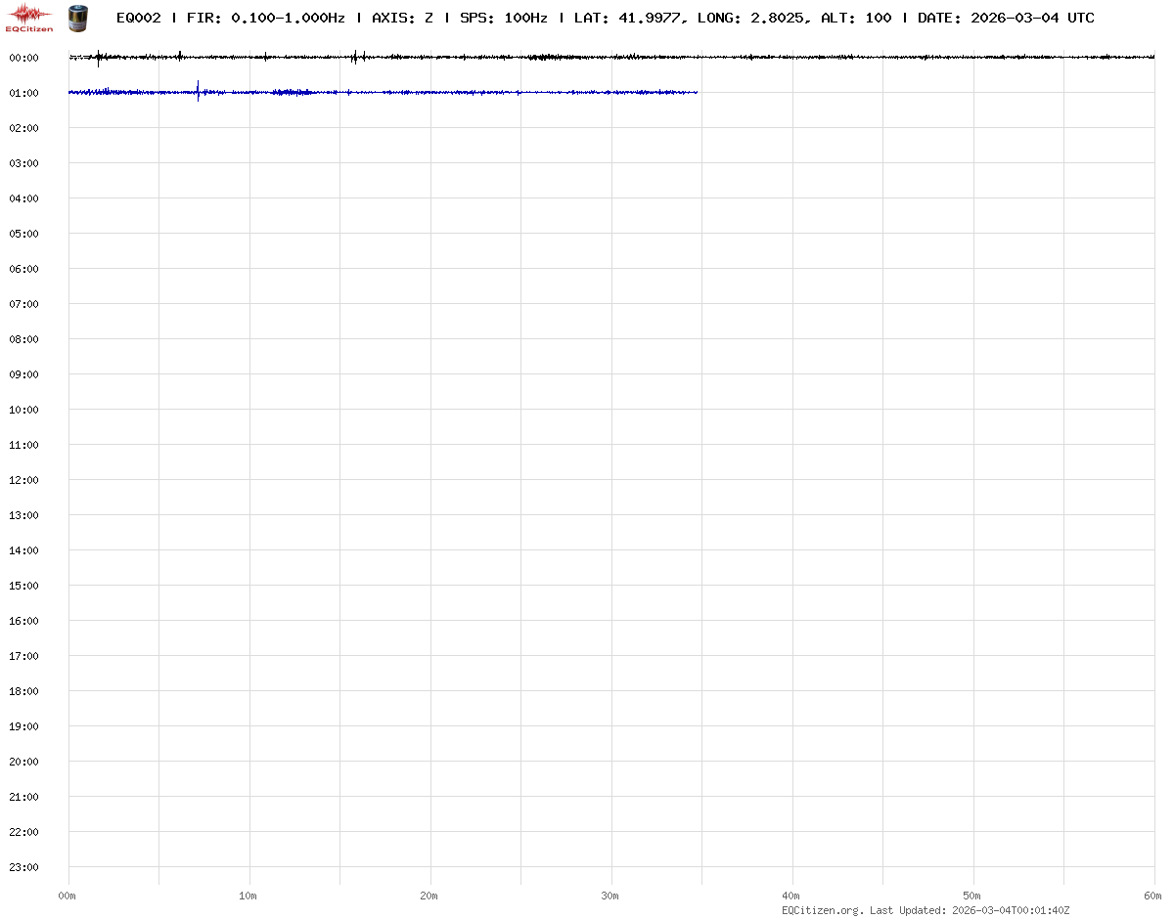This screenshot has width=1174, height=919.
Task: Click the seismometer sensor icon in header
Action: [76, 18]
